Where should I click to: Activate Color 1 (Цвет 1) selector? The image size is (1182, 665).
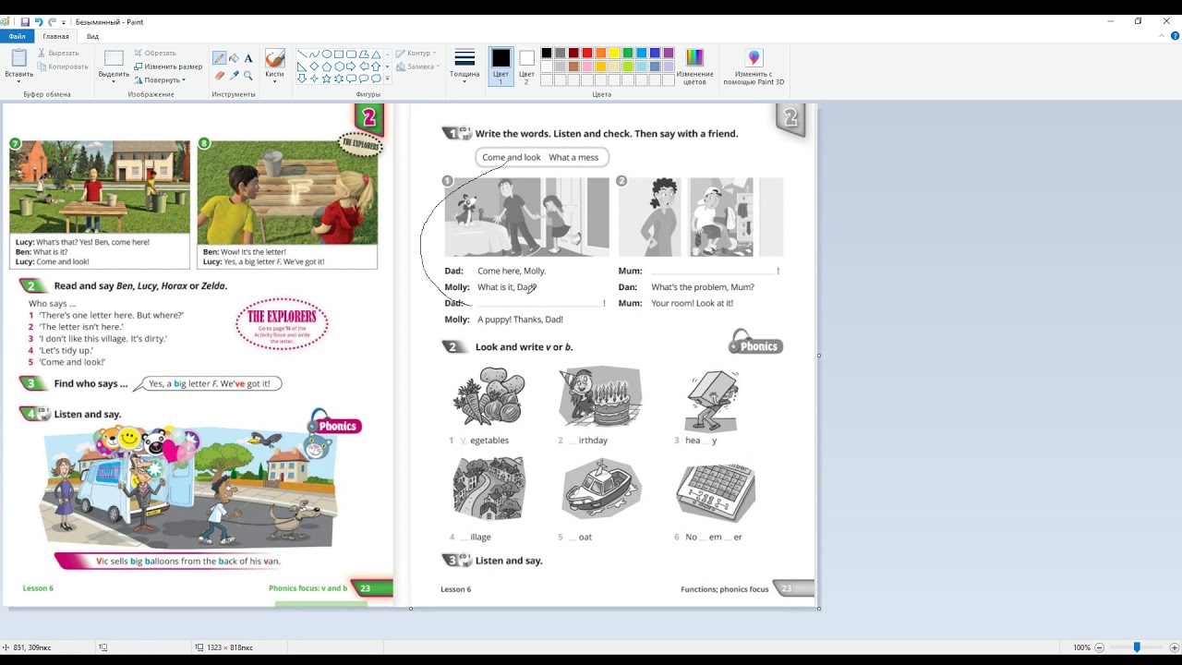click(501, 66)
